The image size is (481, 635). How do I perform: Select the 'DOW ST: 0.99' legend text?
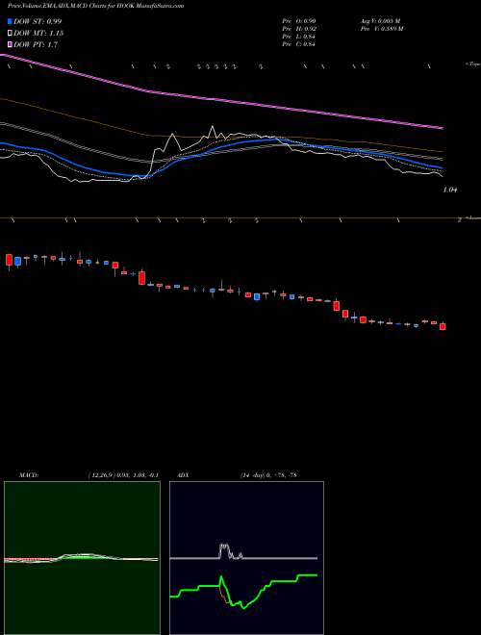pos(38,21)
